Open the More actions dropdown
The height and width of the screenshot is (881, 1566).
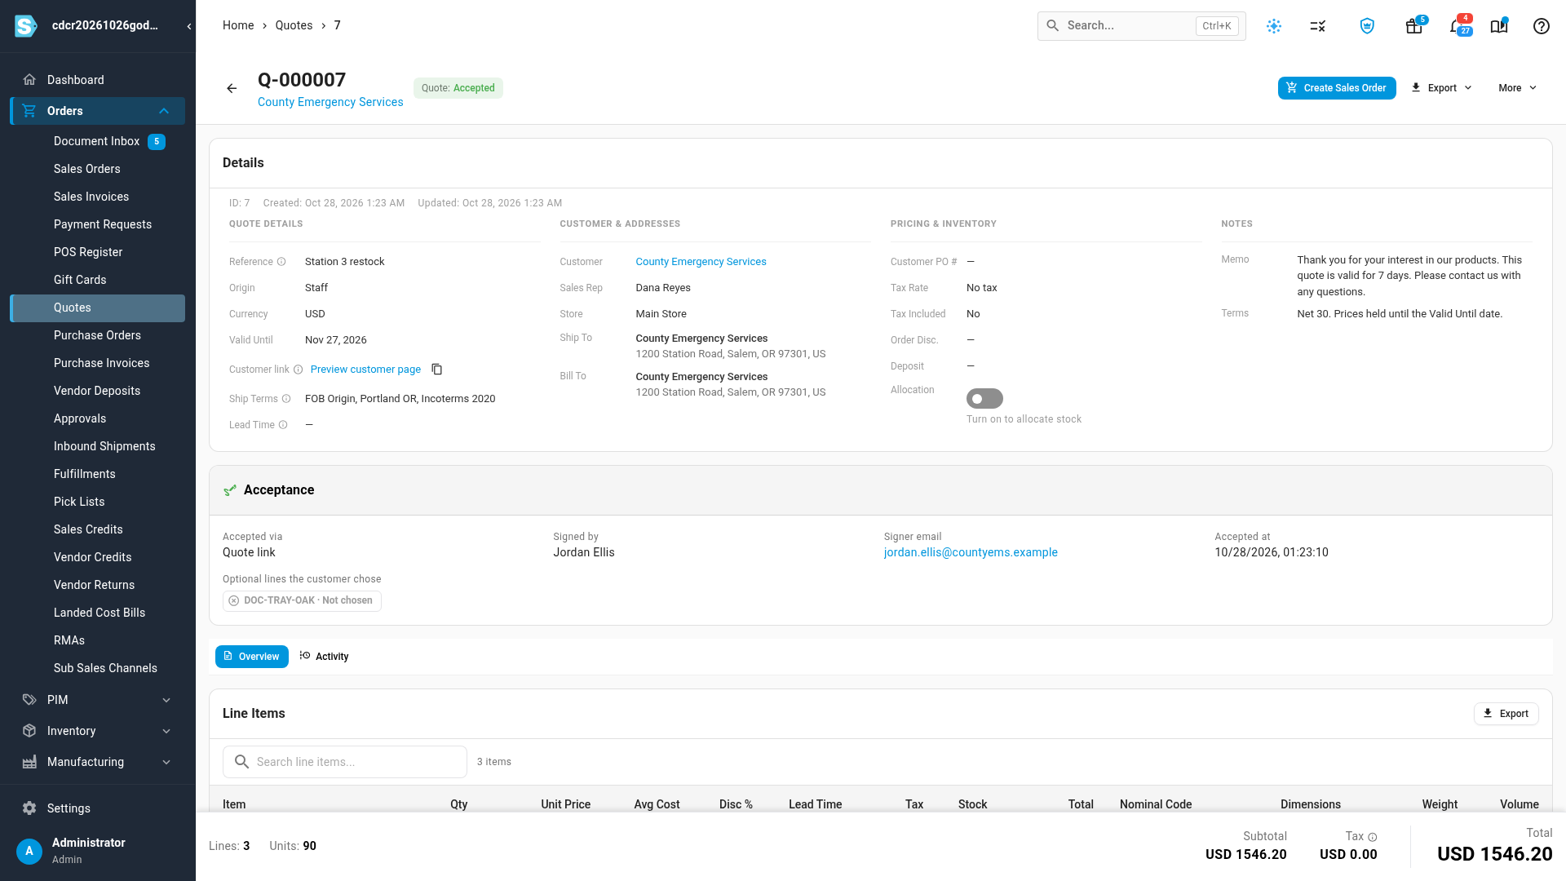click(x=1517, y=88)
